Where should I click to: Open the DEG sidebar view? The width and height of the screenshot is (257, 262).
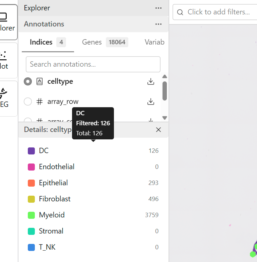8,99
